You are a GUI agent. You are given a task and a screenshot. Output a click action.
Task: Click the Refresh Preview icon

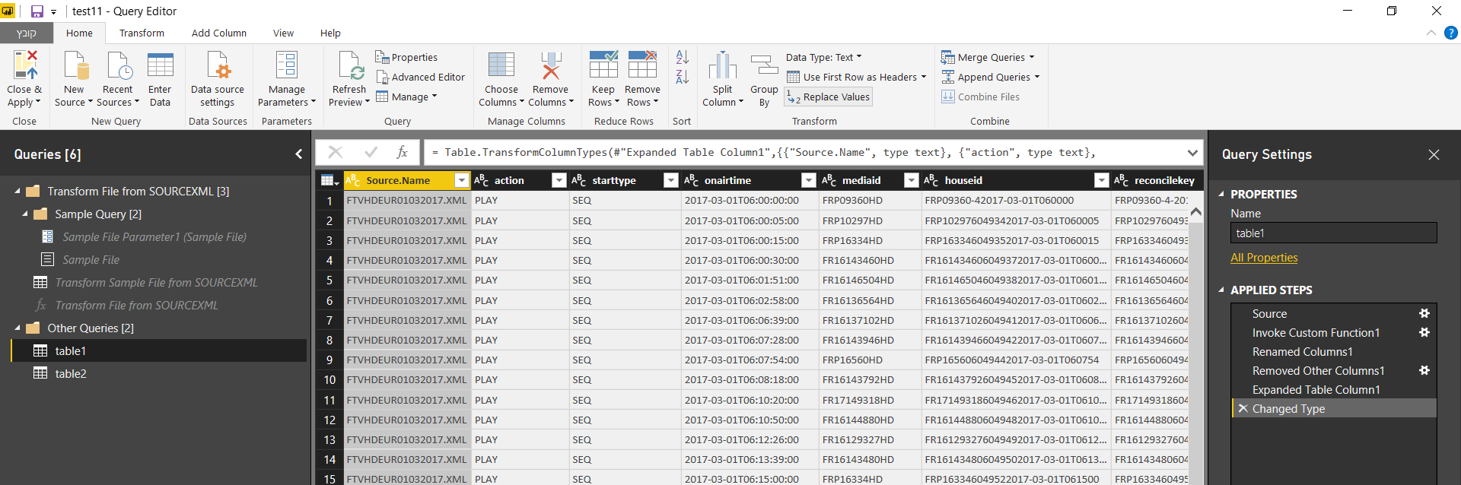point(350,65)
